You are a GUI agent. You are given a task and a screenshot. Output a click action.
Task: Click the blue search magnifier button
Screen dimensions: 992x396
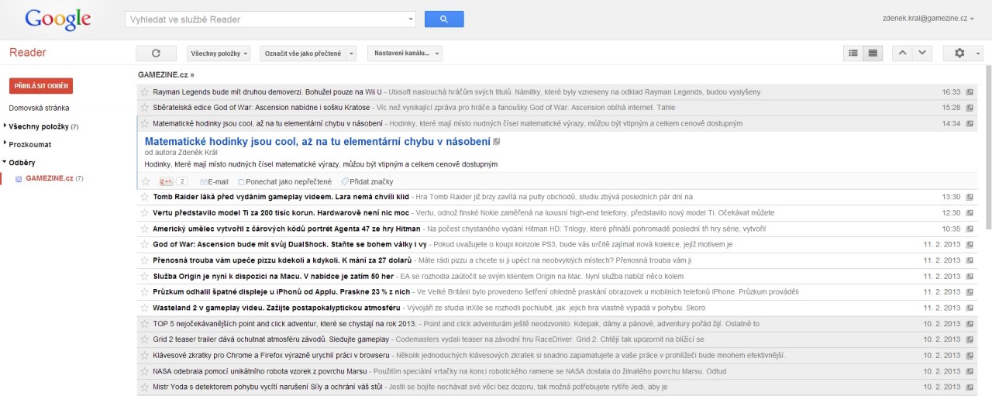pos(444,19)
